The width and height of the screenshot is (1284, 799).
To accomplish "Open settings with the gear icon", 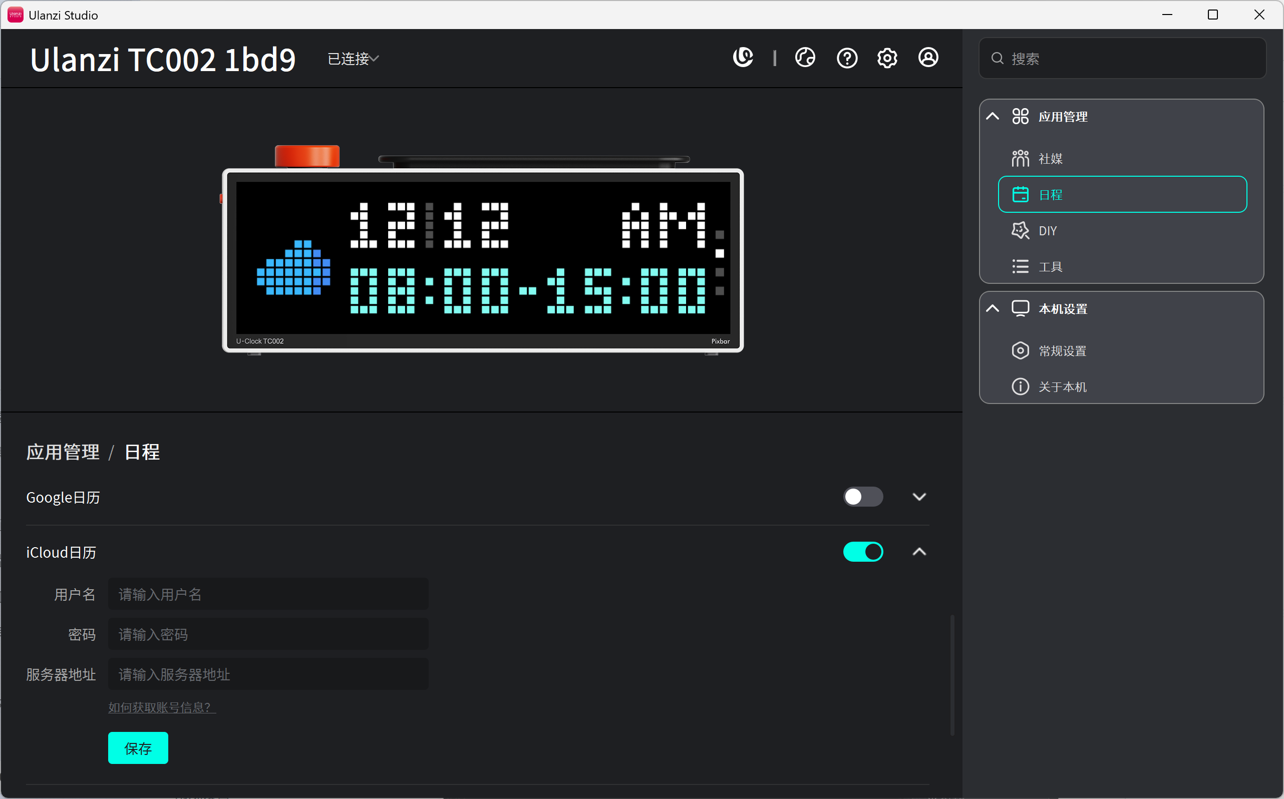I will (887, 58).
